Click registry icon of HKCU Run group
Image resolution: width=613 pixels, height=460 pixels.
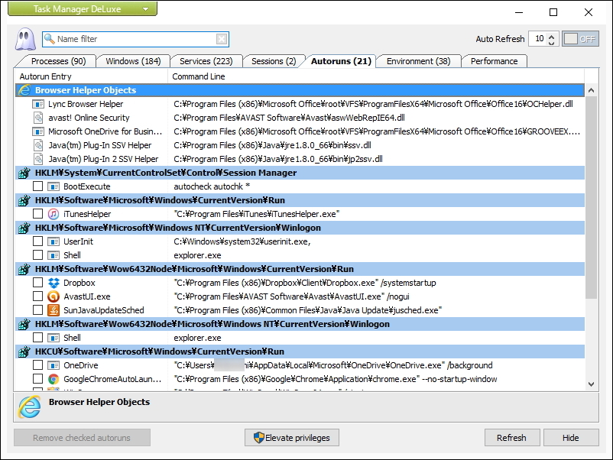24,351
